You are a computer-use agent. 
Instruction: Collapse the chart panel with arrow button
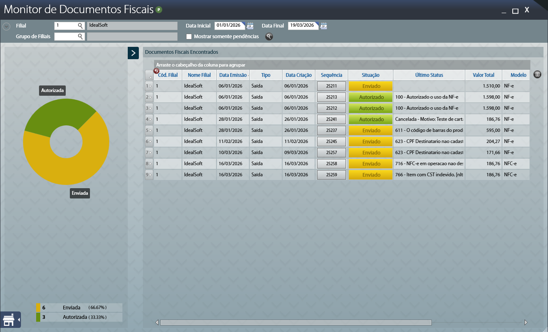[133, 53]
